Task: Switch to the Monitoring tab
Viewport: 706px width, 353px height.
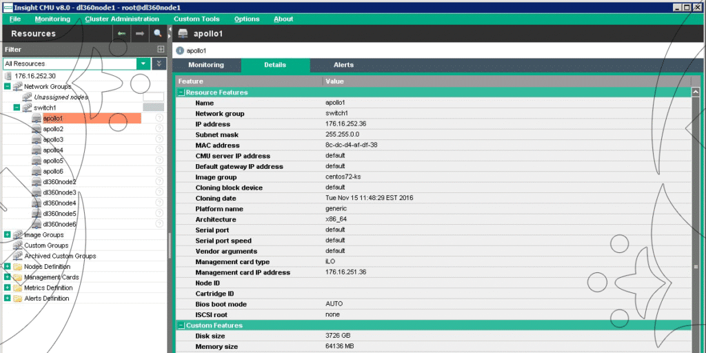Action: [x=206, y=65]
